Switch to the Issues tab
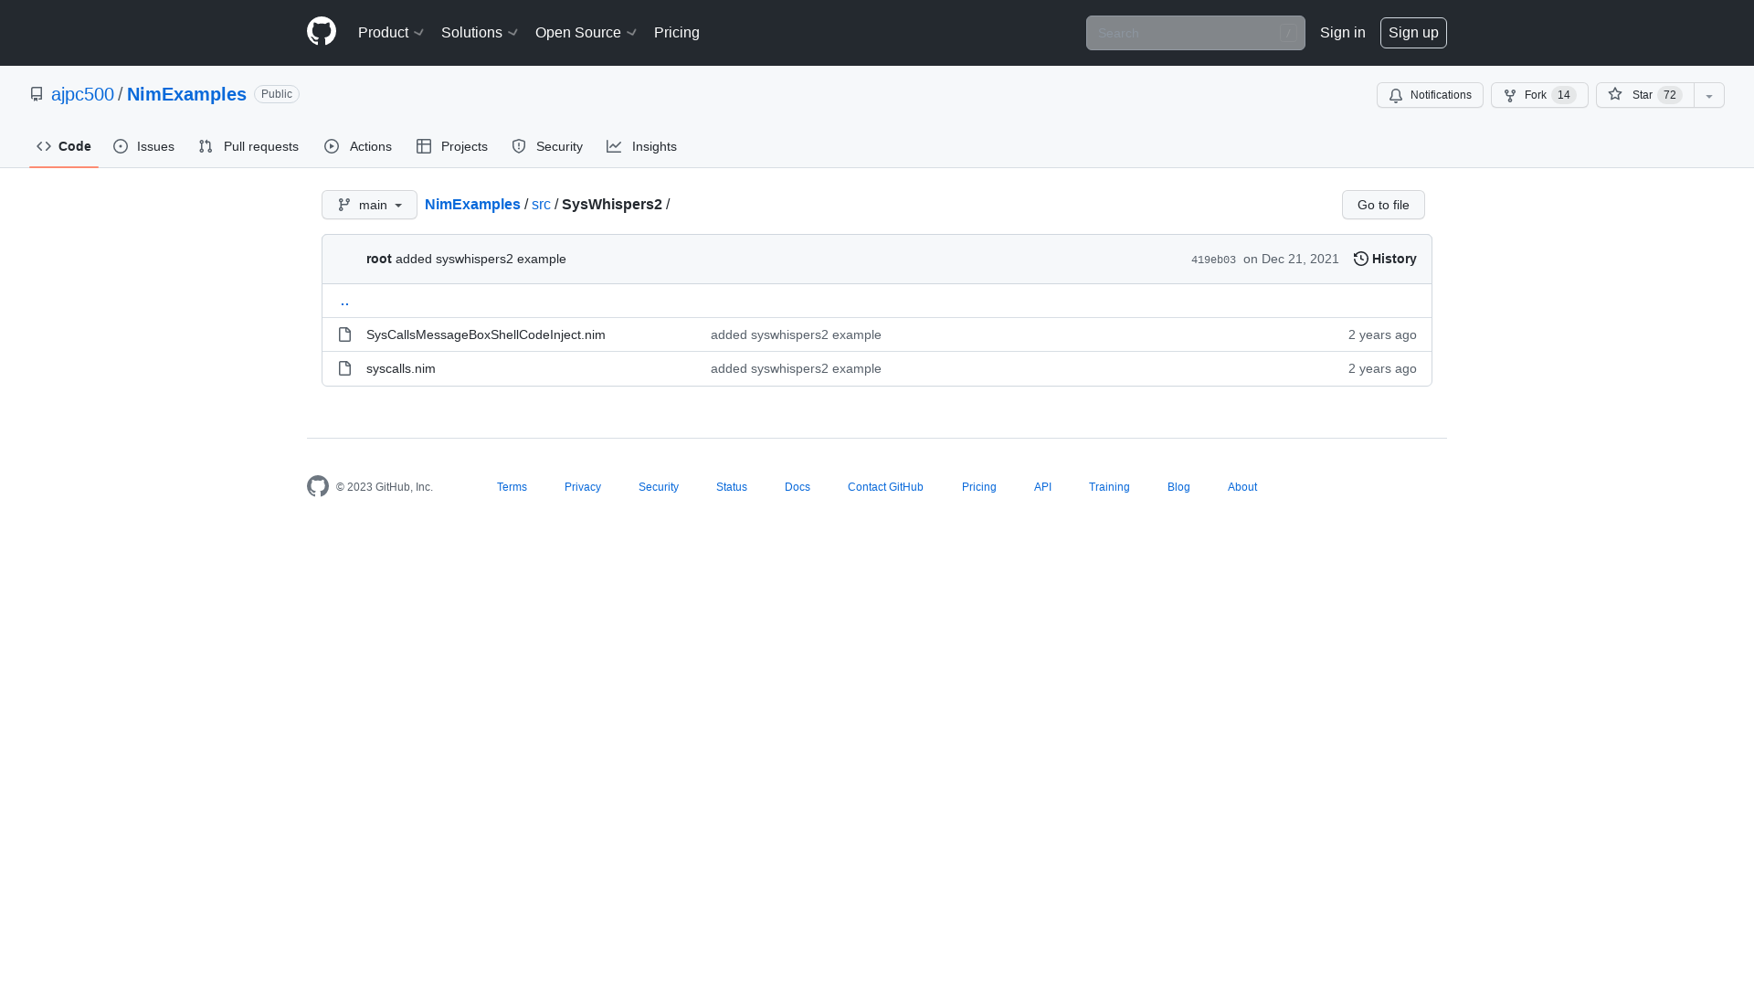Viewport: 1754px width, 987px height. (144, 146)
